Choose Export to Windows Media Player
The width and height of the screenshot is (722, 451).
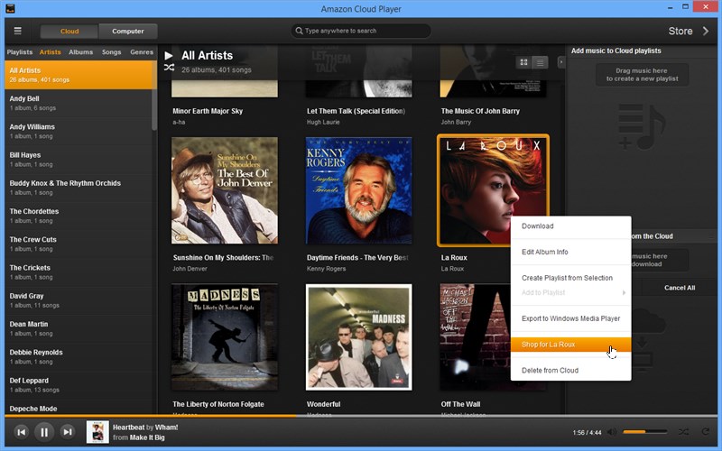(x=570, y=318)
